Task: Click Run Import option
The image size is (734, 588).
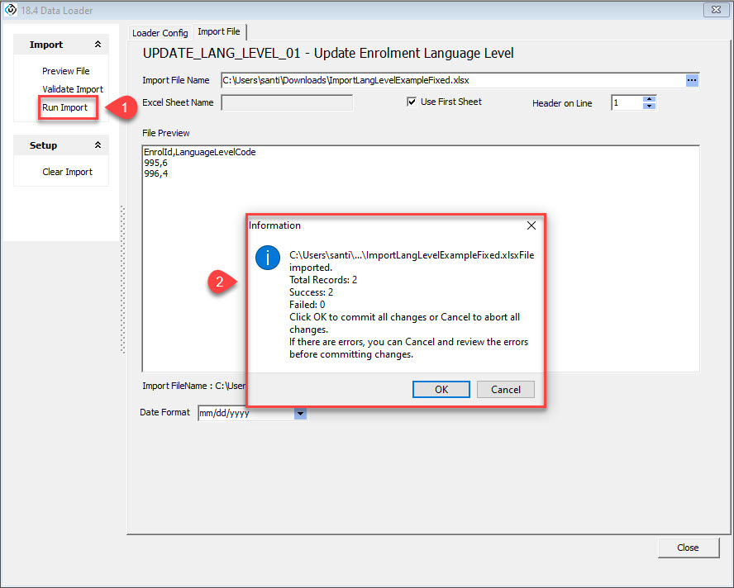Action: (x=65, y=107)
